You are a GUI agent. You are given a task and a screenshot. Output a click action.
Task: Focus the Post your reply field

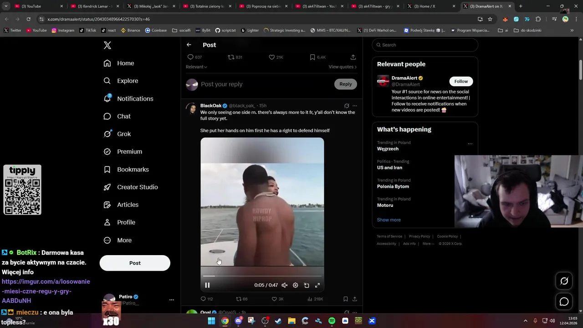point(266,84)
